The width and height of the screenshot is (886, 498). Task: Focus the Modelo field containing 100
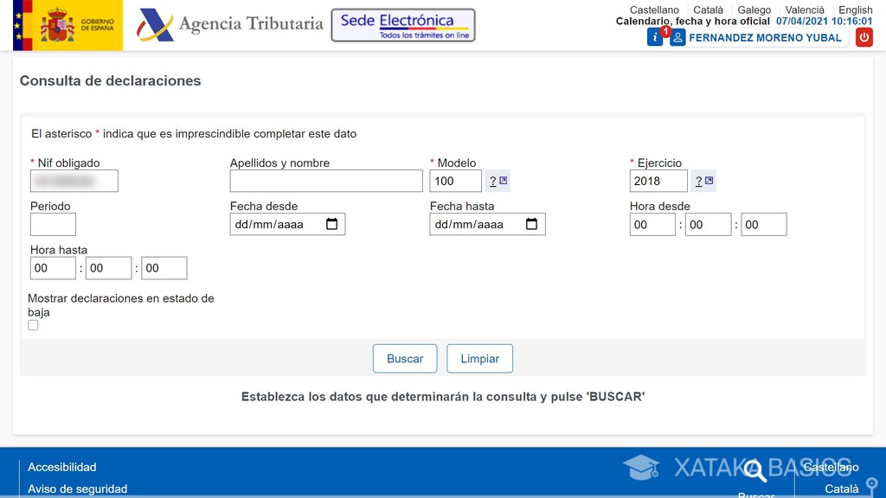point(455,181)
